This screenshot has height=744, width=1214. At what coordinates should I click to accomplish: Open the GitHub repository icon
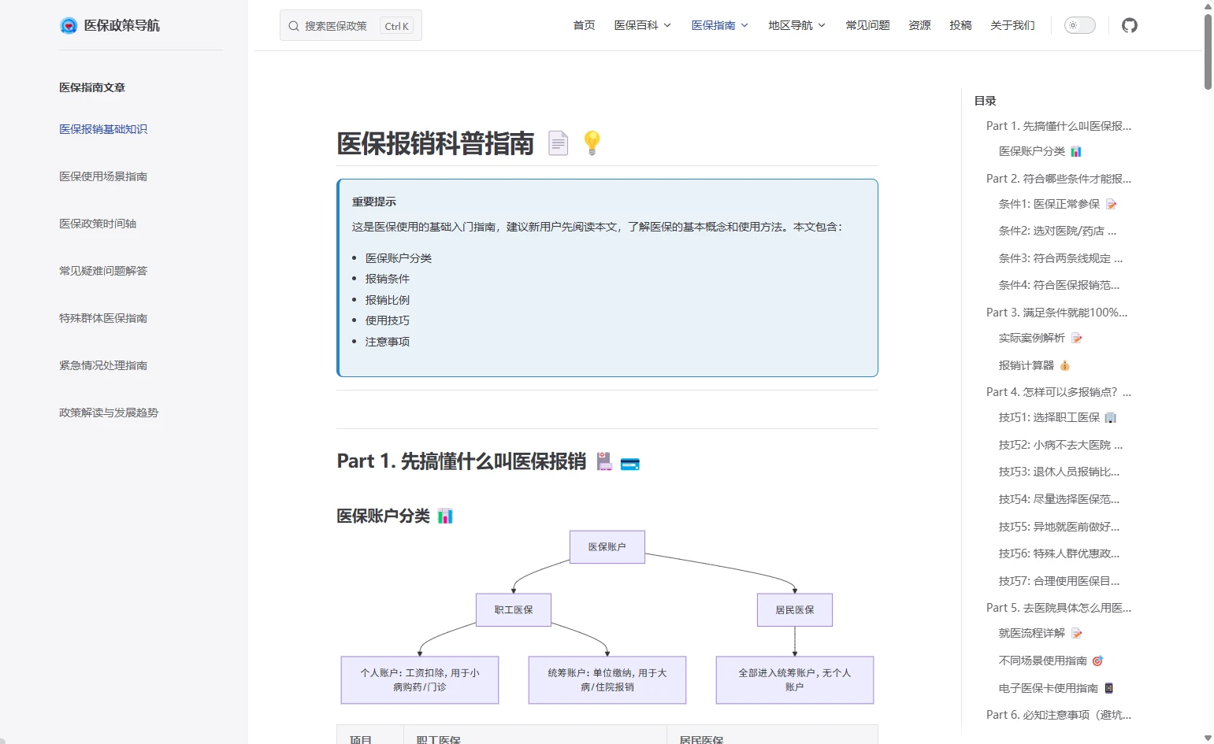[1129, 25]
